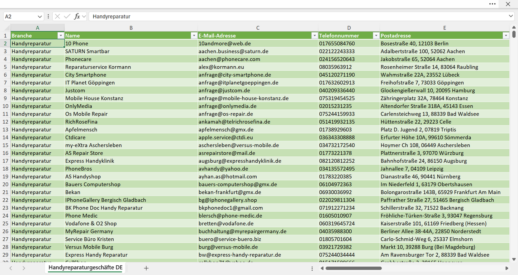The image size is (518, 275).
Task: Click address 'Kaiserstraße 101, 61169 Friedberg (Hessen)'
Action: click(434, 223)
